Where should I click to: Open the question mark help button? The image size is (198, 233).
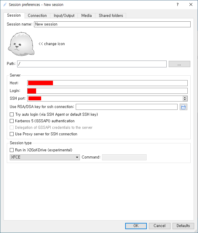point(177,5)
